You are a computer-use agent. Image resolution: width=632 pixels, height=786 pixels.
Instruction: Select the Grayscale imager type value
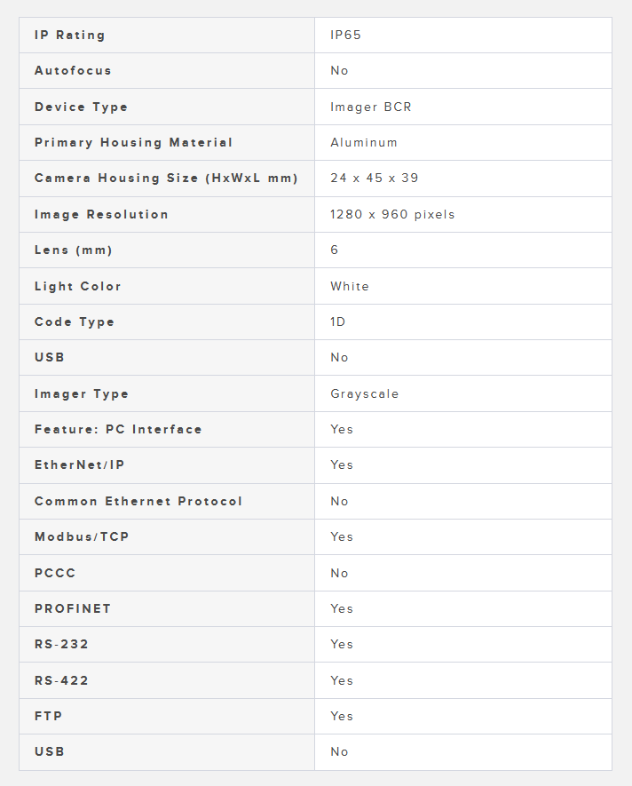(x=364, y=394)
